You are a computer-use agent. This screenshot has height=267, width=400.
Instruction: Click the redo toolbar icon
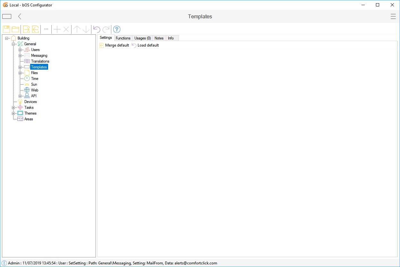point(106,29)
